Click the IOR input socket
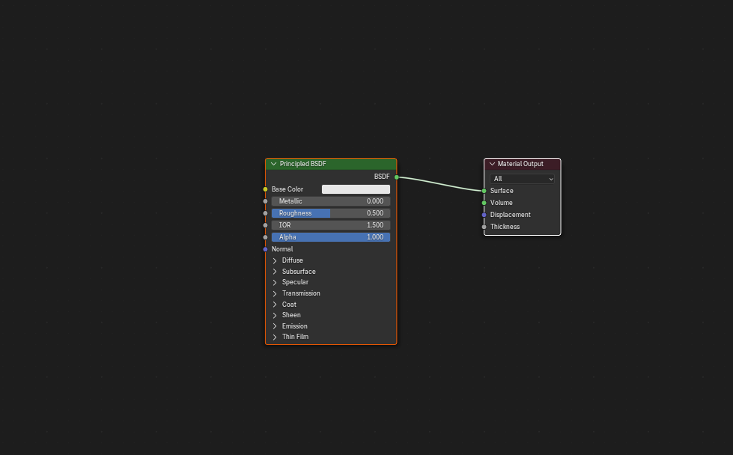 [x=266, y=225]
